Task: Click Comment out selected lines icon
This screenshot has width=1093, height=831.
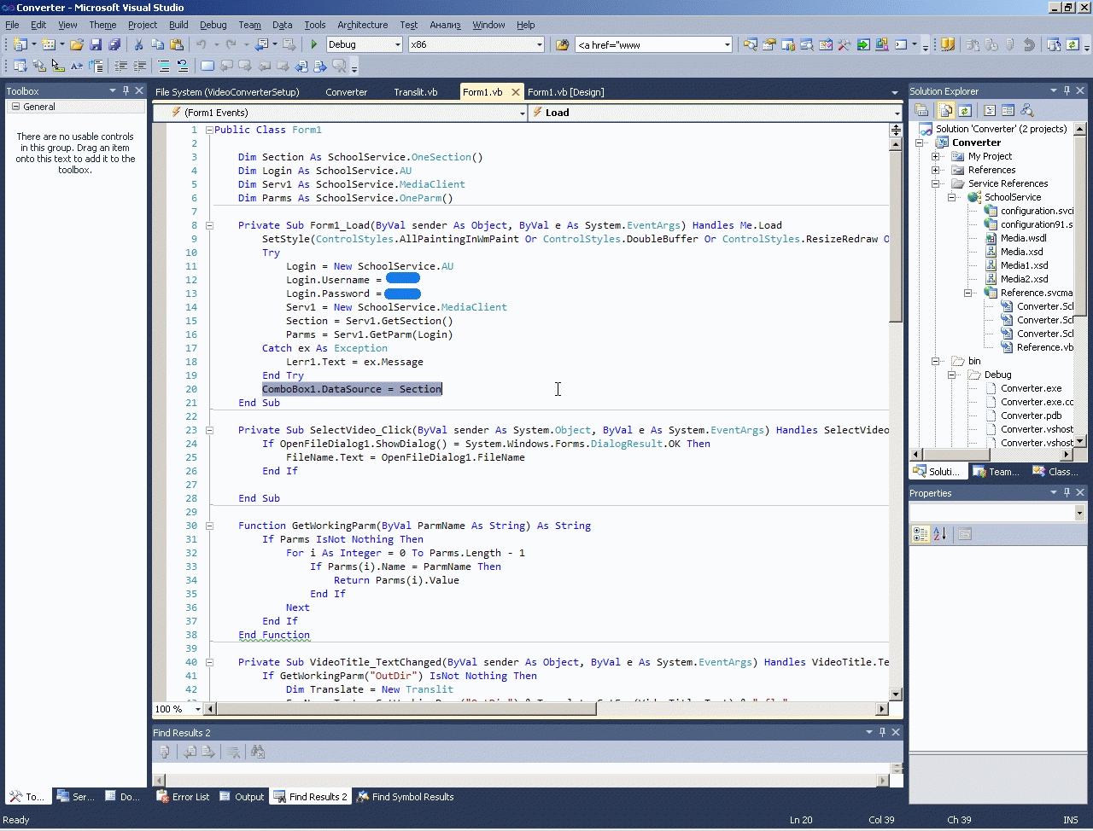Action: [163, 66]
